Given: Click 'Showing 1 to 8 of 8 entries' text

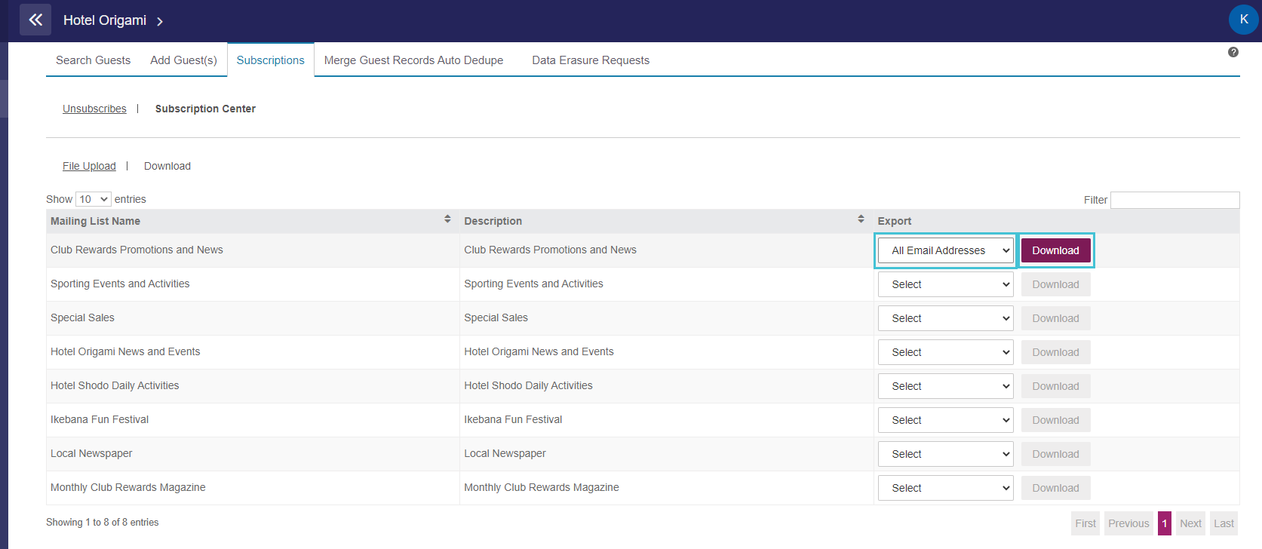Looking at the screenshot, I should point(102,522).
